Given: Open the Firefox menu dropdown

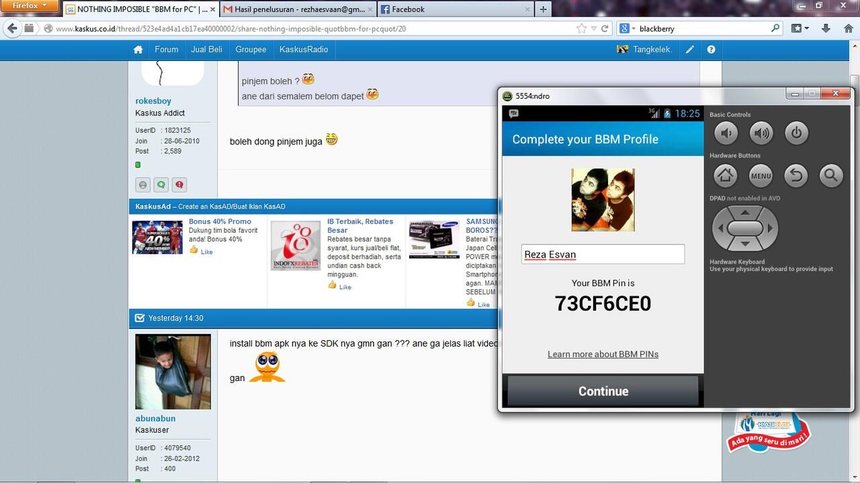Looking at the screenshot, I should [30, 6].
